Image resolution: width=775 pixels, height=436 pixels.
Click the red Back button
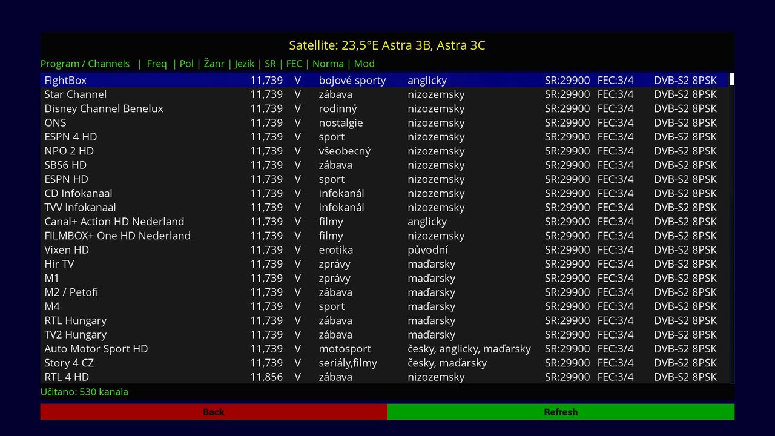[x=214, y=412]
